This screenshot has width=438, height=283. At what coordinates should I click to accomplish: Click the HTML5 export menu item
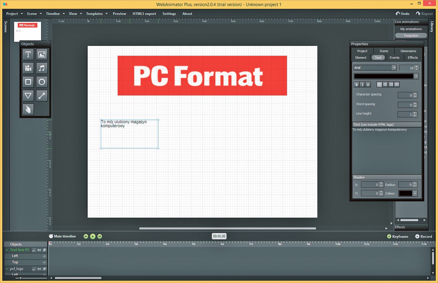pos(144,14)
